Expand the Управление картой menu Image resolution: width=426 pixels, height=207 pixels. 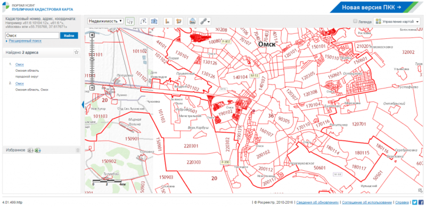397,21
